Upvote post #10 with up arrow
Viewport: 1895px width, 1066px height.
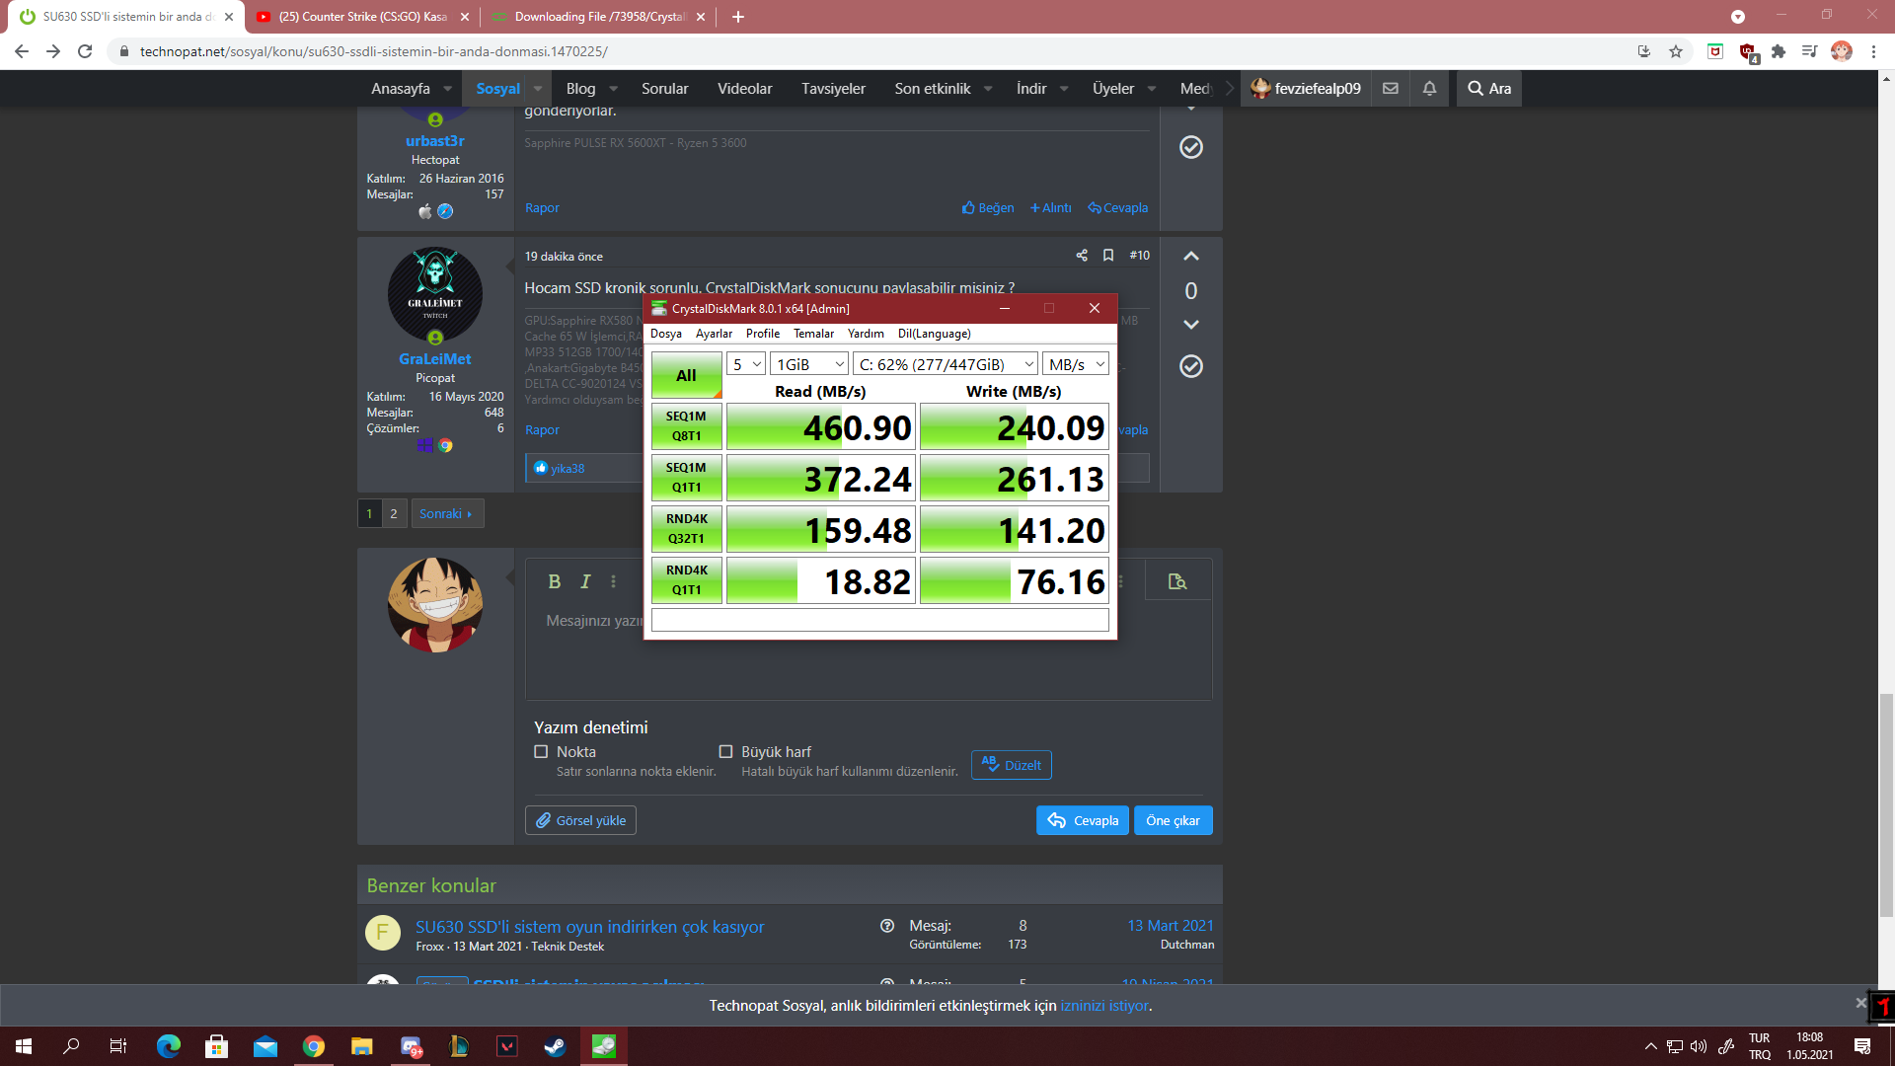[1191, 257]
